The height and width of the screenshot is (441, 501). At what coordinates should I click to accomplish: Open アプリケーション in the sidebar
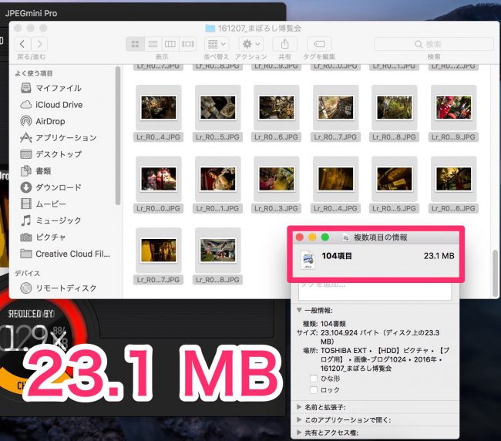coord(59,138)
